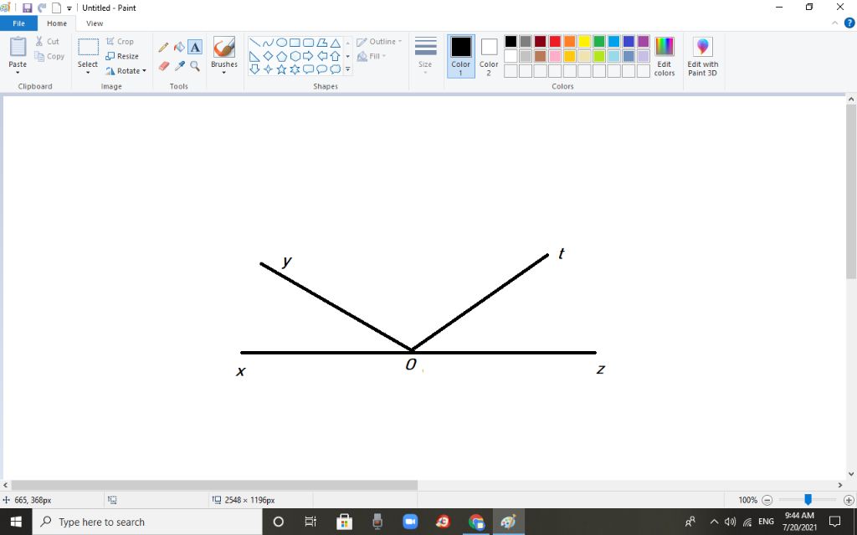Click the New document icon in title bar
Image resolution: width=857 pixels, height=535 pixels.
(x=56, y=8)
